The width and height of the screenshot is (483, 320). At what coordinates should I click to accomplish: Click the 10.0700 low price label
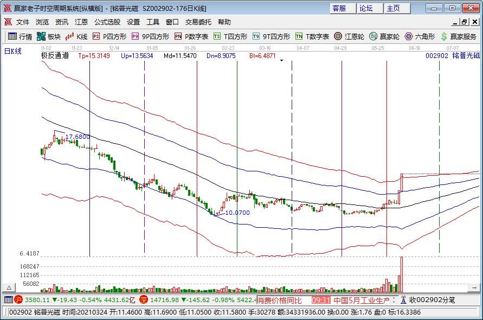pos(237,213)
